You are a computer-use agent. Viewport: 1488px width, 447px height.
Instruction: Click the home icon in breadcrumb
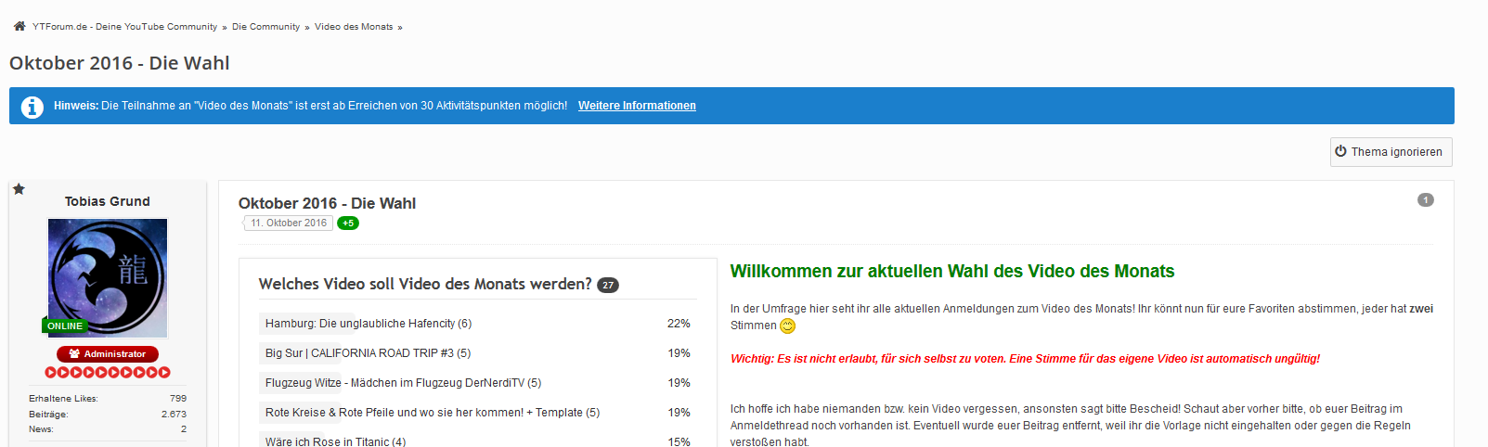(x=19, y=26)
